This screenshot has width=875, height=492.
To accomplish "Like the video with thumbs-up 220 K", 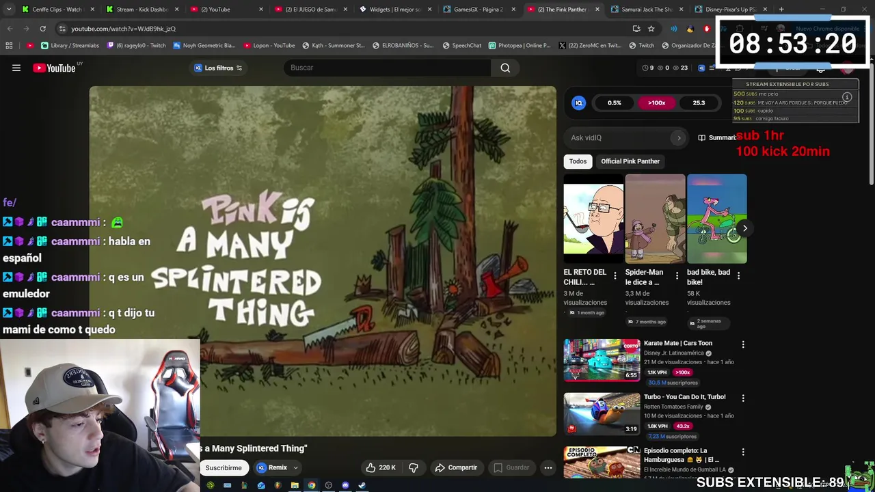I will tap(381, 467).
